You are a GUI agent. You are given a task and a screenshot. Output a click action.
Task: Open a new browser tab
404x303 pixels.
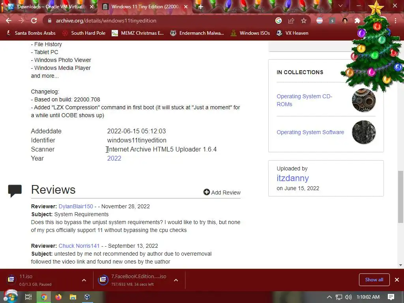200,7
